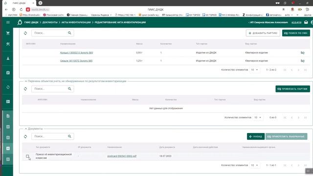
Task: Click the browser address bar
Action: (x=156, y=9)
